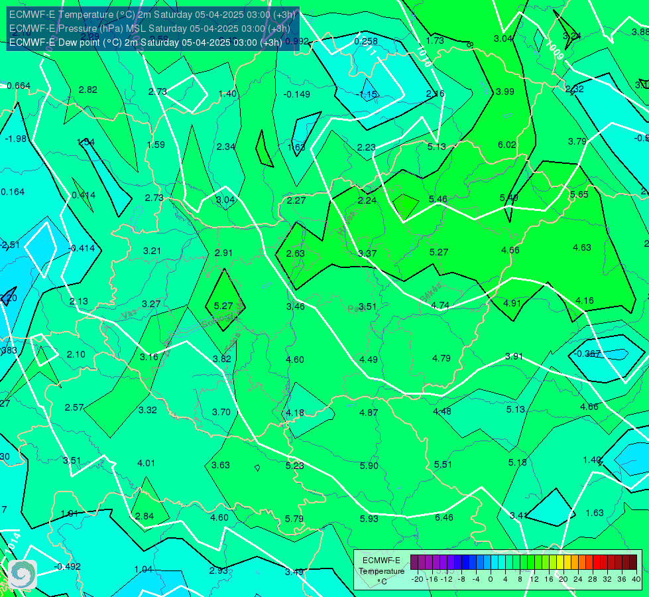Click the yellow legend swatch above 20
Screen dimensions: 649x597
pos(560,563)
